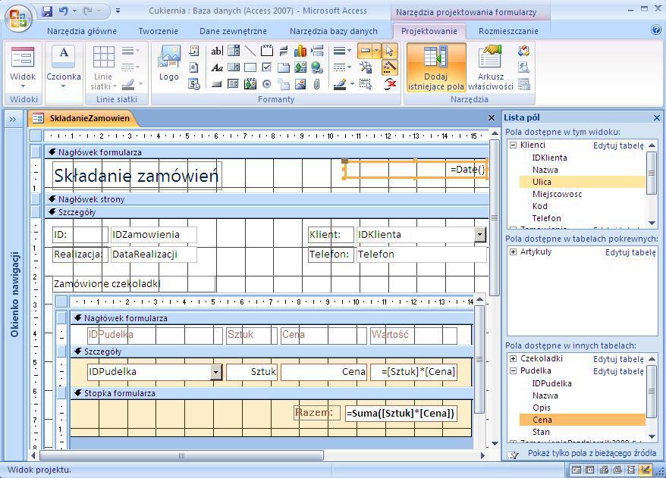Open the line color picker
The image size is (666, 478).
344,84
